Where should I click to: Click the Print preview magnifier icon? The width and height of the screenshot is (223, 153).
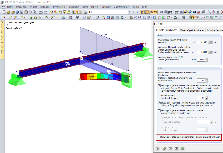pyautogui.click(x=35, y=12)
